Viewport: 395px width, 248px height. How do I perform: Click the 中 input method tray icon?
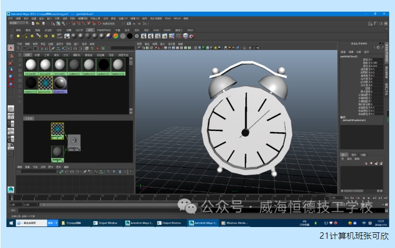tap(364, 223)
